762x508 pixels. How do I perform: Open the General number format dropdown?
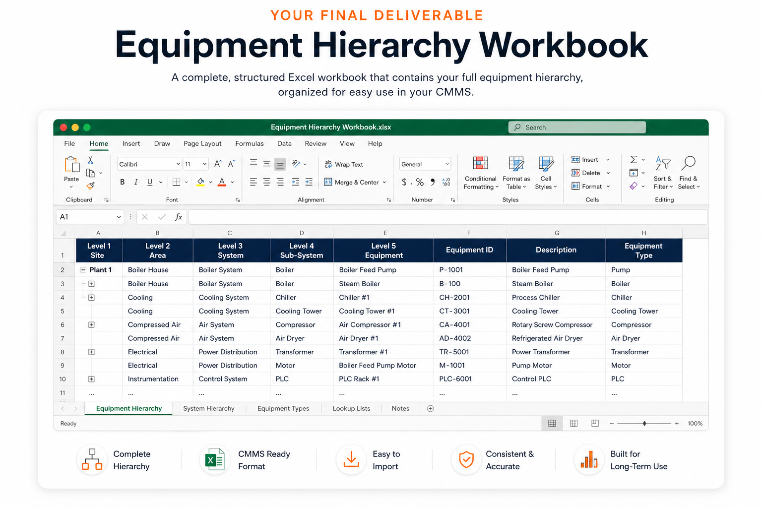pyautogui.click(x=447, y=164)
